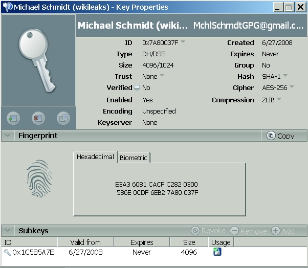Click the small key icon beside 0x1C585A7E

tap(8, 252)
